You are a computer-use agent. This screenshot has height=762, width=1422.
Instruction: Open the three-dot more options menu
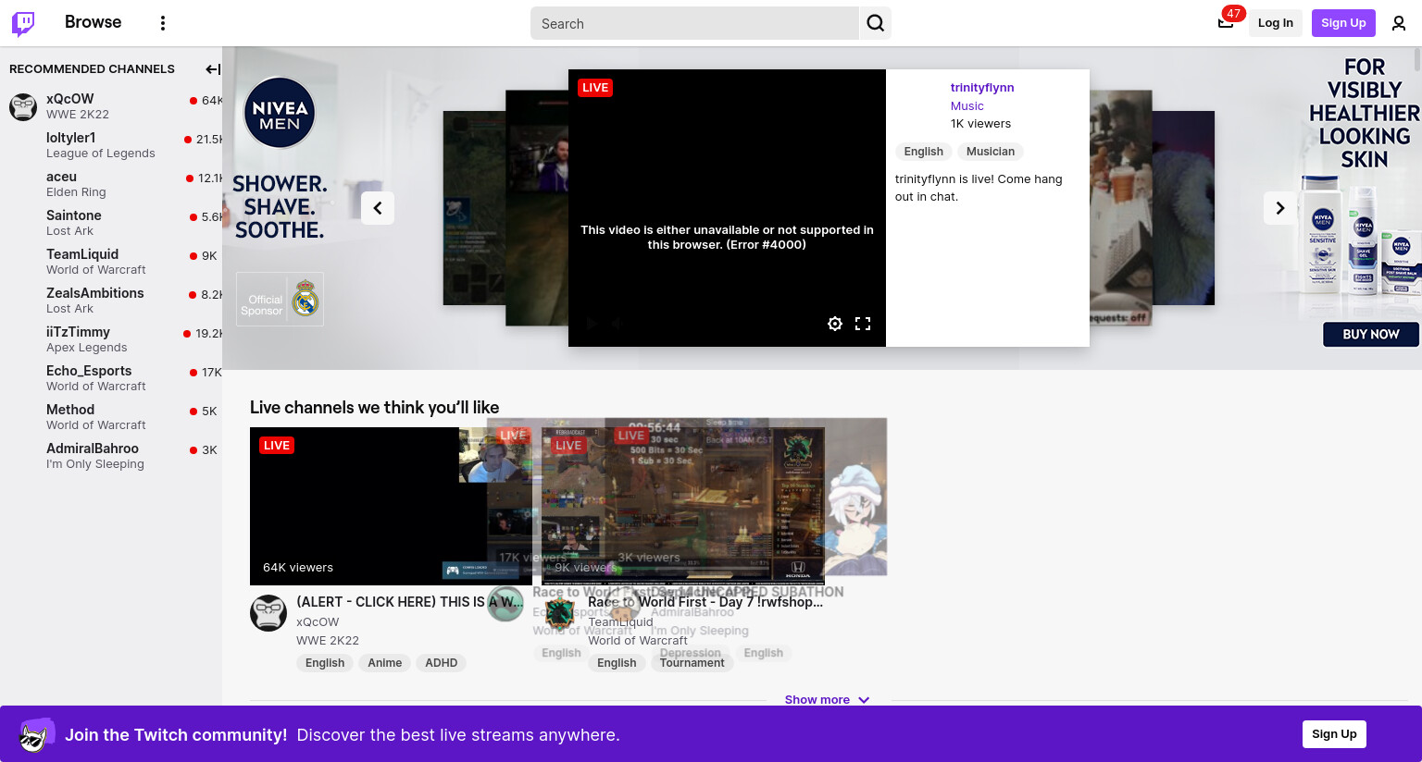coord(163,23)
